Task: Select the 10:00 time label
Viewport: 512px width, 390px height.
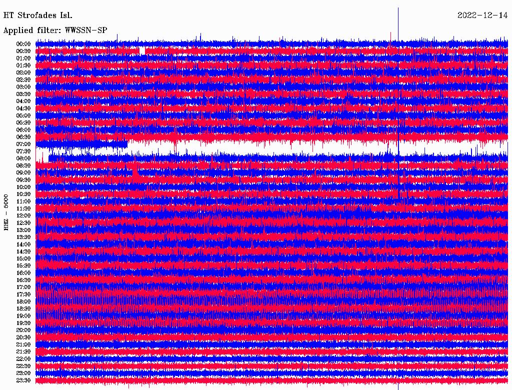Action: click(x=23, y=187)
